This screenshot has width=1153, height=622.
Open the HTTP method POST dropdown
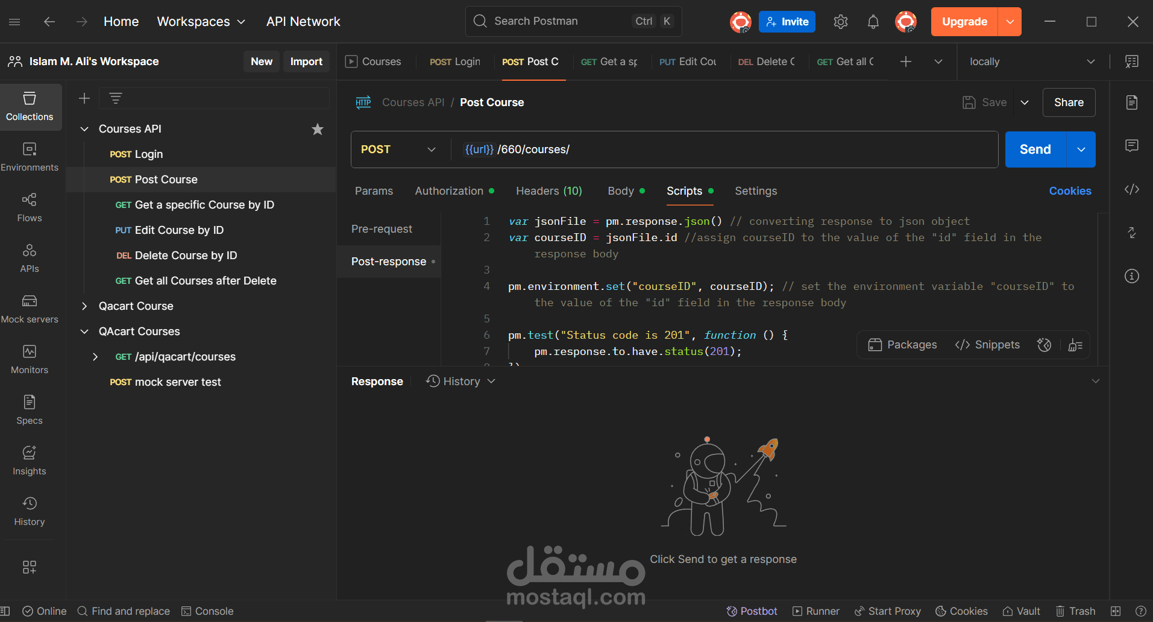[398, 149]
